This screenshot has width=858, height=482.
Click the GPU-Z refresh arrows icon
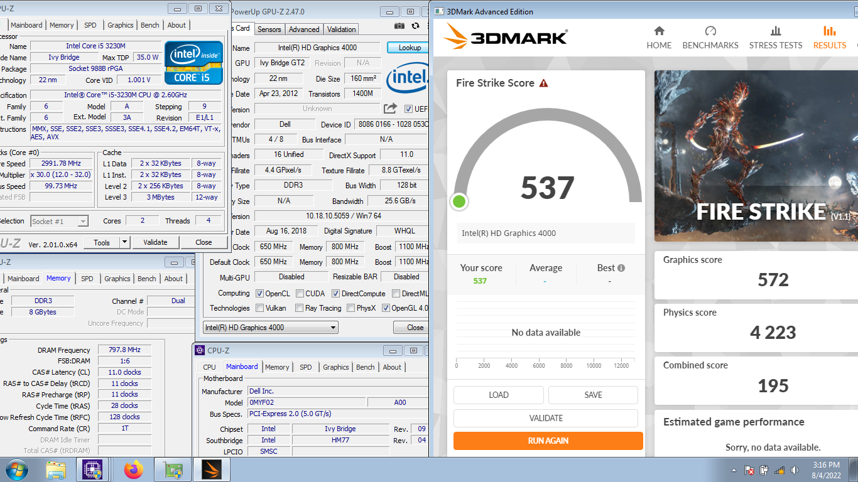pos(415,26)
